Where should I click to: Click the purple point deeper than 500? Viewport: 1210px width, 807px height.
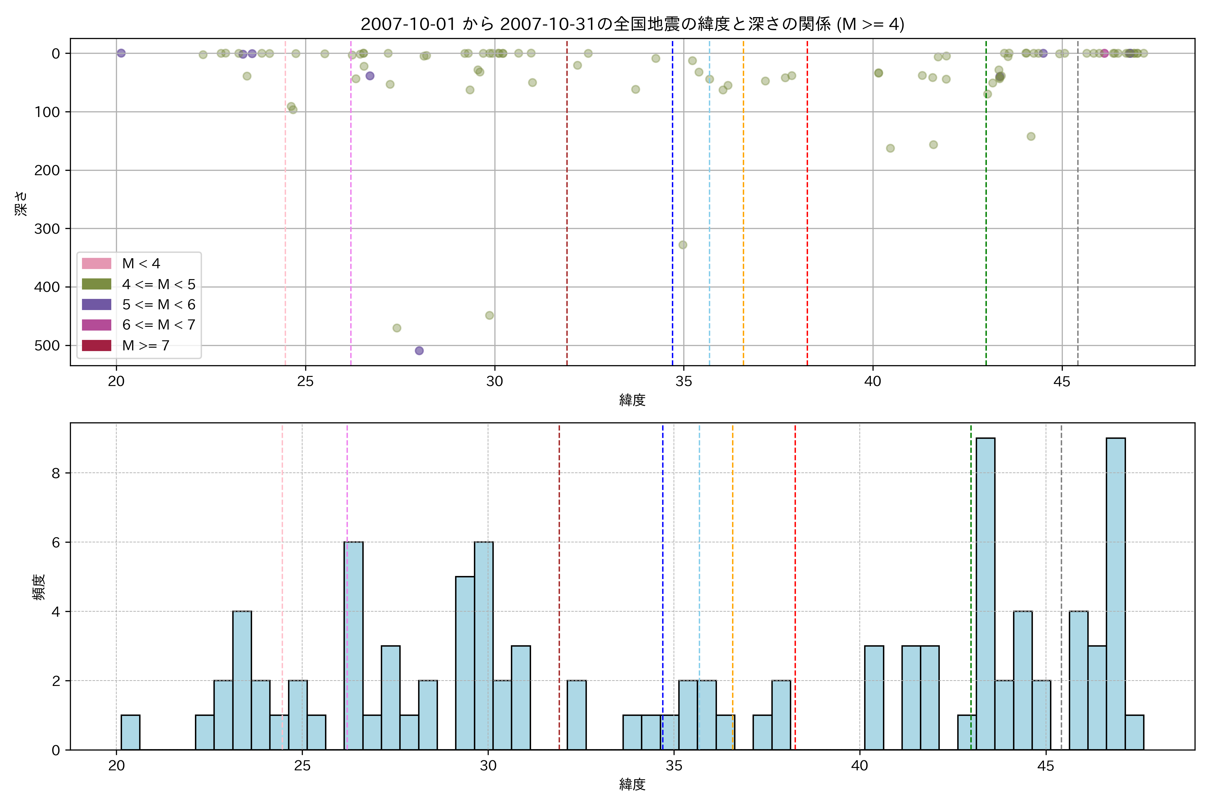pyautogui.click(x=419, y=350)
